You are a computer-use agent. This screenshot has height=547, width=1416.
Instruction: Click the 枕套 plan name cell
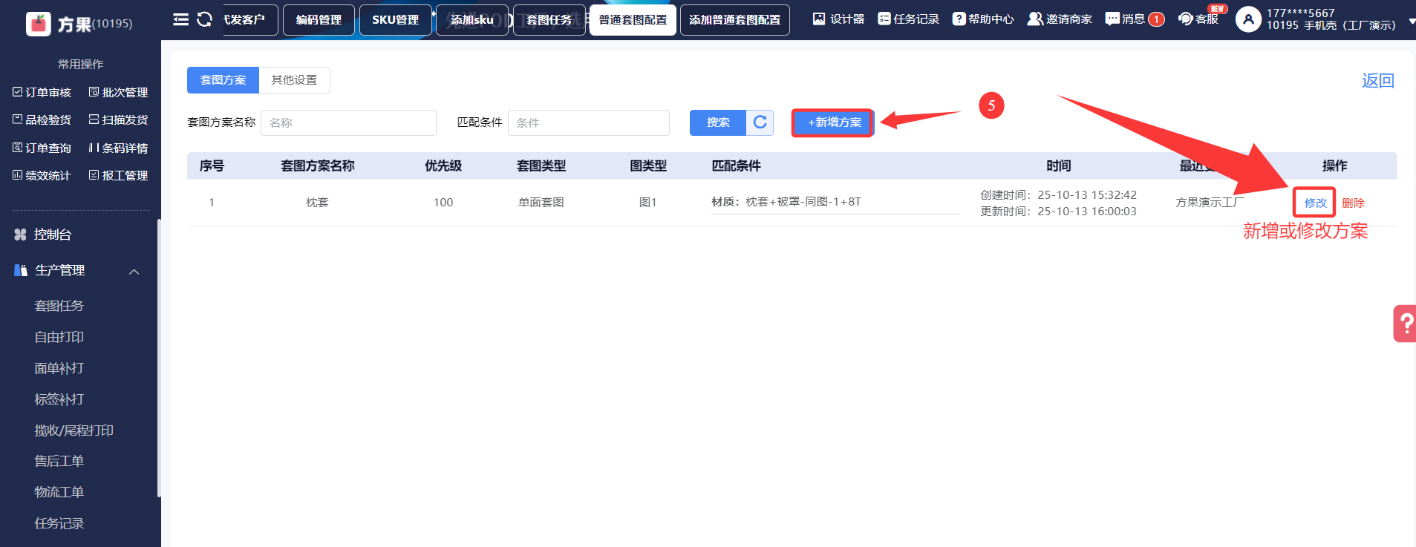pos(317,202)
